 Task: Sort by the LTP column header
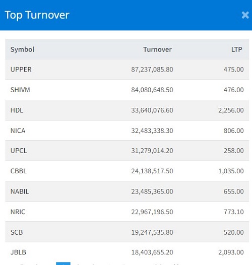pyautogui.click(x=236, y=49)
